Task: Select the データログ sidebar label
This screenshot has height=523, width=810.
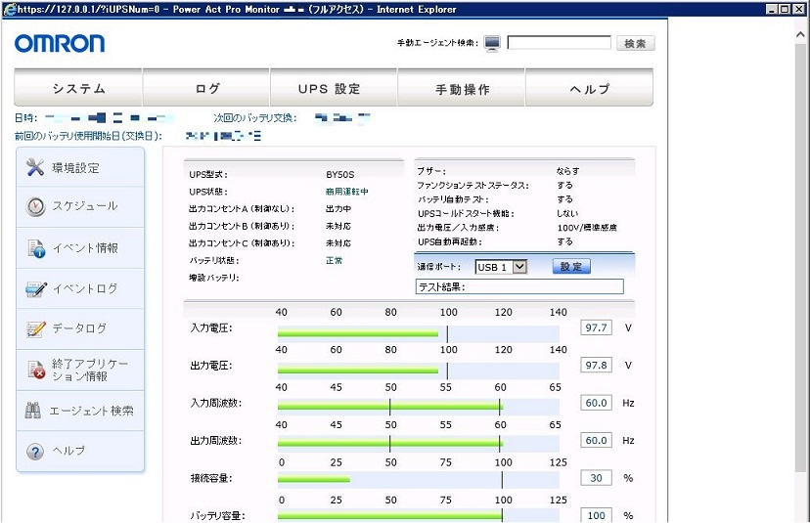Action: [x=79, y=328]
